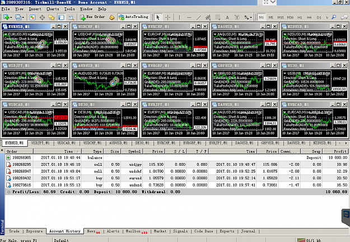Screen dimensions: 350x242
Task: Select the Text drawing tool
Action: click(x=227, y=17)
